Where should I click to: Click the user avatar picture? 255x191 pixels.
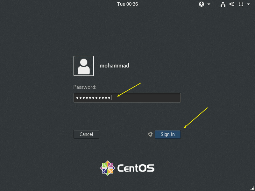[x=84, y=66]
